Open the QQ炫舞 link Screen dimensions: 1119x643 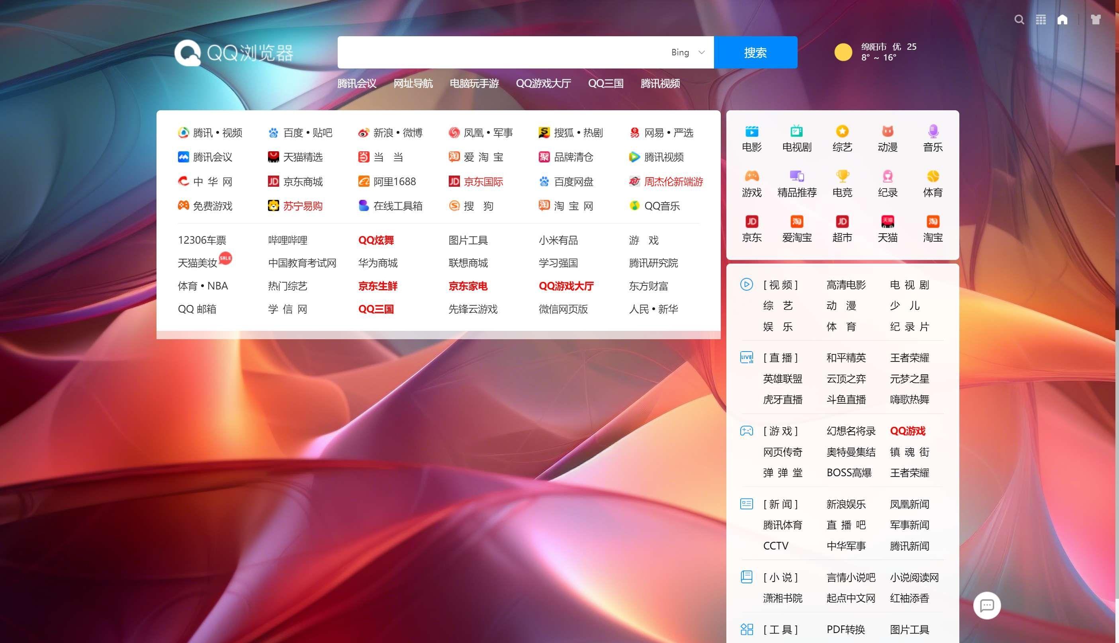tap(376, 240)
